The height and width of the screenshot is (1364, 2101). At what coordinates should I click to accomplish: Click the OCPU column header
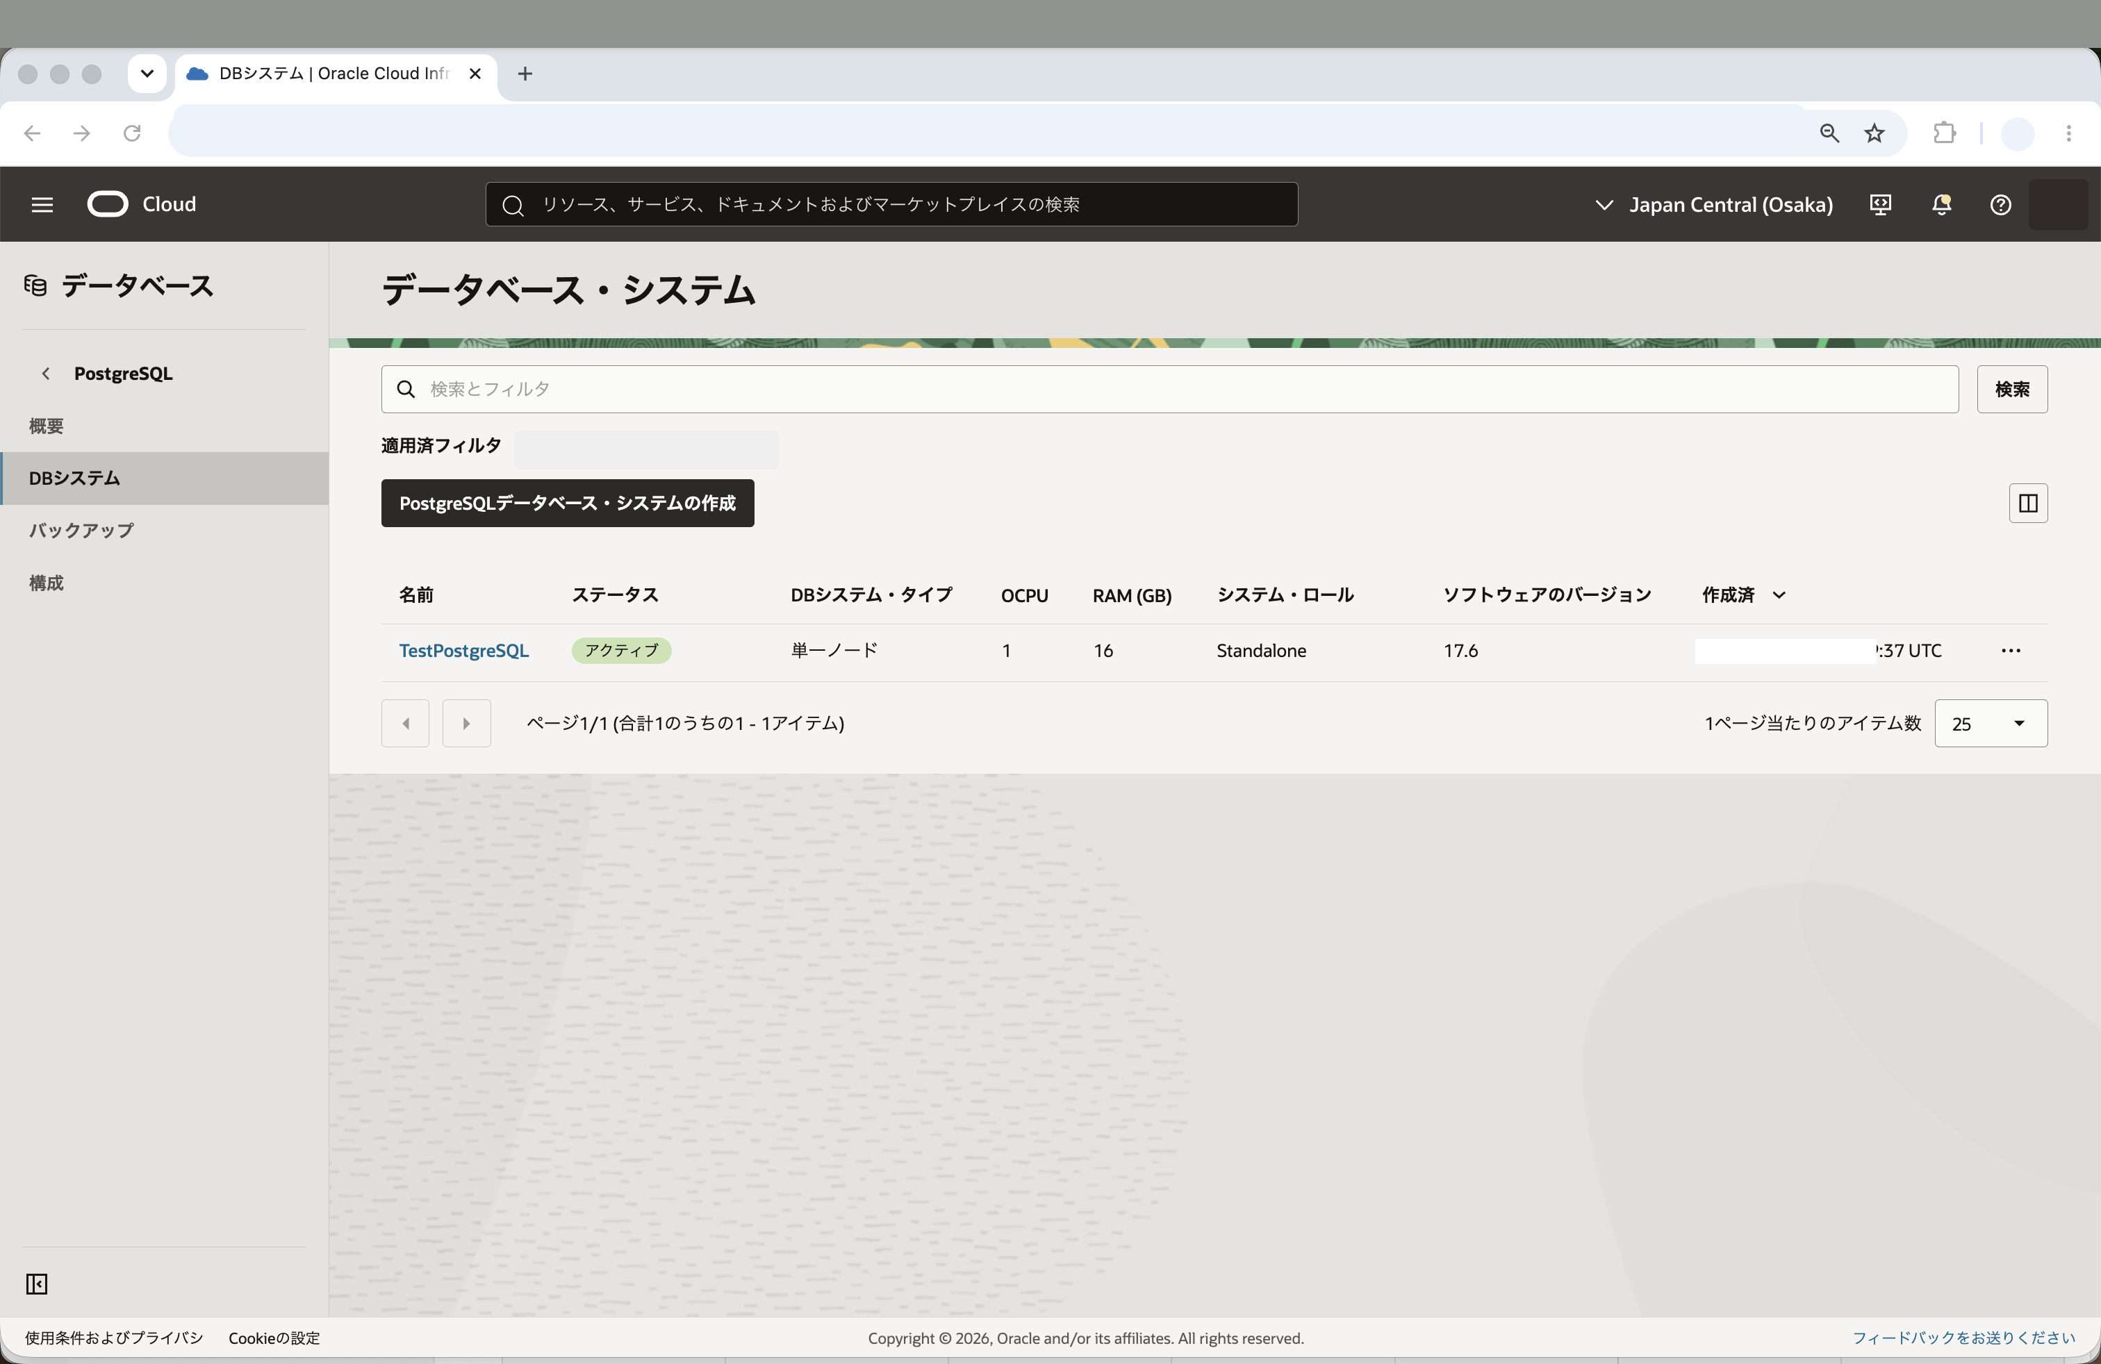[x=1025, y=596]
